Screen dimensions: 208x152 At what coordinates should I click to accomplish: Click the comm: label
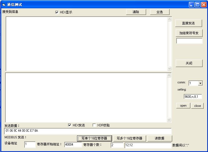click(182, 82)
